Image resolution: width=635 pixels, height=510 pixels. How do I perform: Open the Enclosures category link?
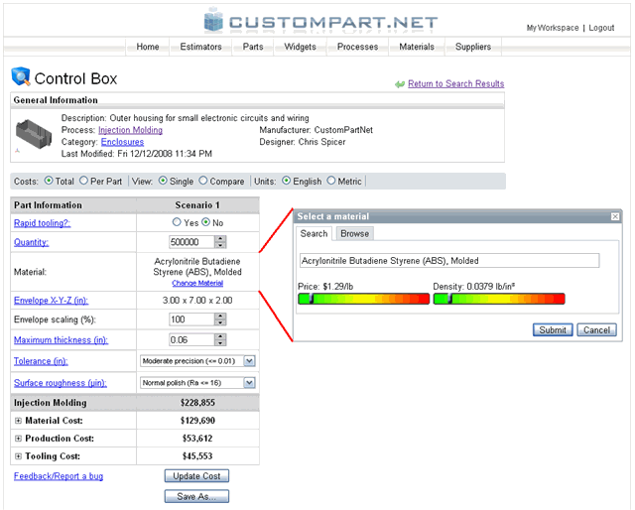click(x=122, y=142)
